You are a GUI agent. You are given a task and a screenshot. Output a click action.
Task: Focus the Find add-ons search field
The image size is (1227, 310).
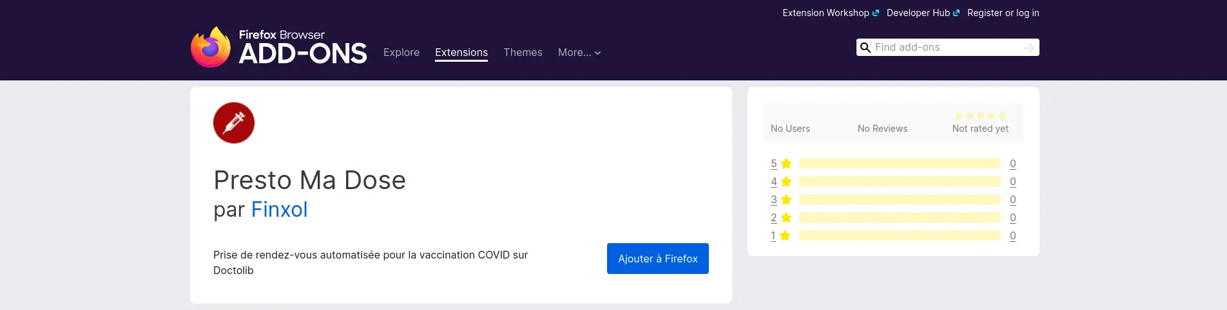coord(947,48)
